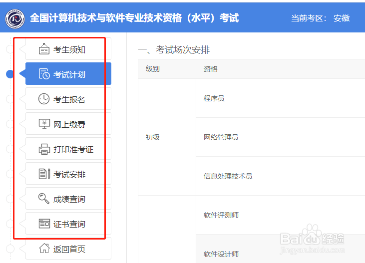Click the blue step dot beside 考试计划
The image size is (365, 263).
click(x=10, y=74)
